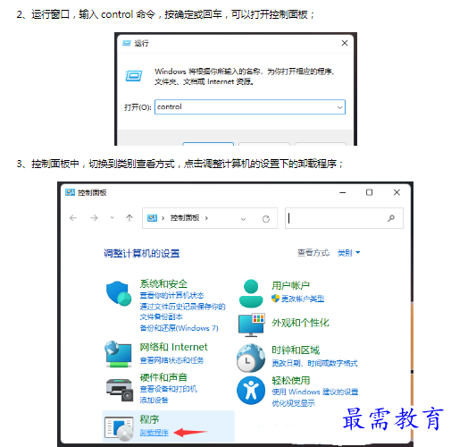Click the Run dialog title icon

pyautogui.click(x=127, y=43)
